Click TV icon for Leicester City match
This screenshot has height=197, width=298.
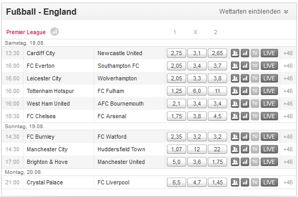pos(255,78)
